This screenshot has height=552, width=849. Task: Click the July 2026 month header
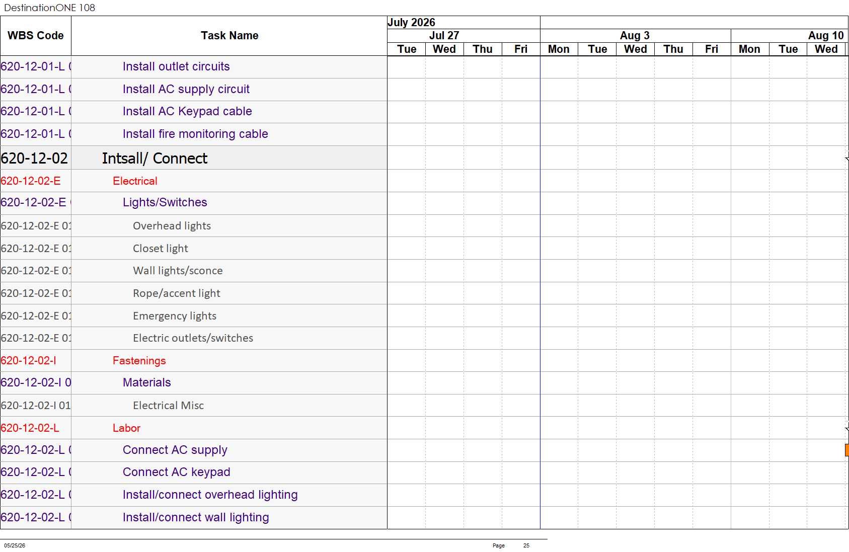click(411, 22)
